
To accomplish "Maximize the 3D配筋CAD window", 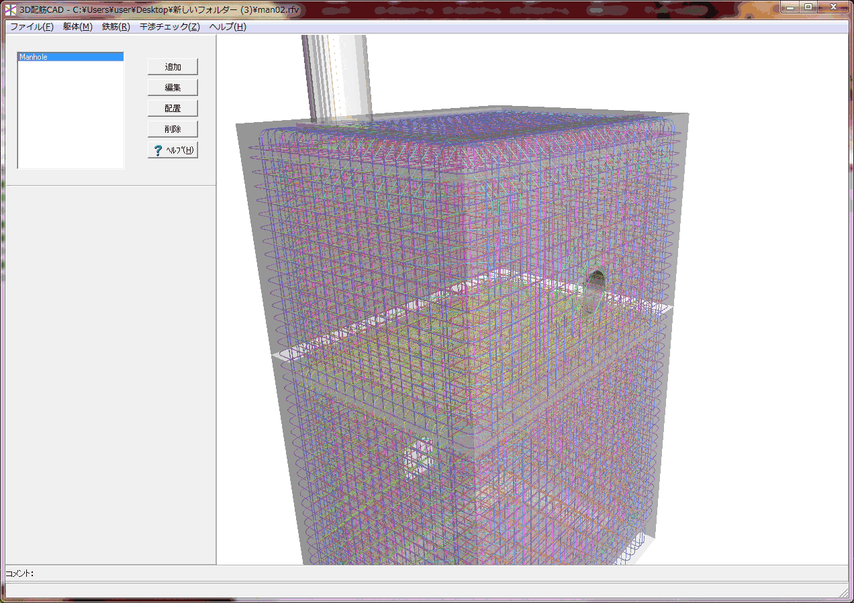I will point(809,7).
